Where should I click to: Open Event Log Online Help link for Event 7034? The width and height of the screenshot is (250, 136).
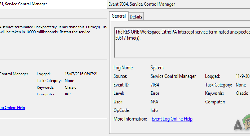pos(172,119)
